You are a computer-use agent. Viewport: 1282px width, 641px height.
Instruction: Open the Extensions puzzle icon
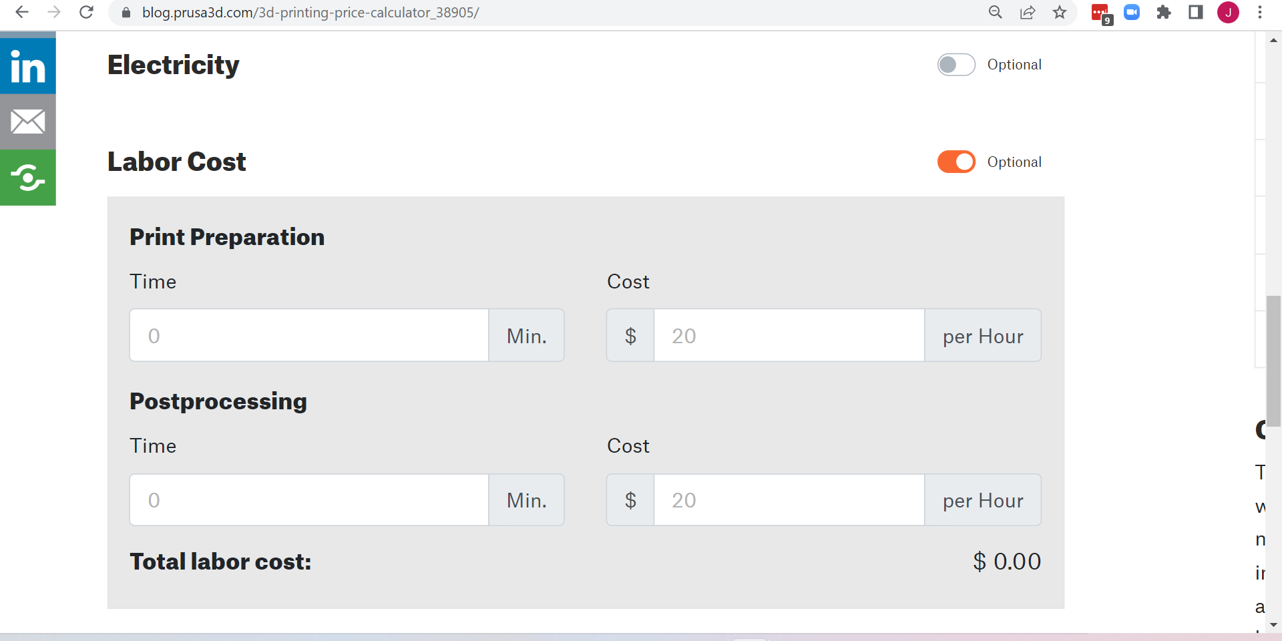tap(1164, 12)
